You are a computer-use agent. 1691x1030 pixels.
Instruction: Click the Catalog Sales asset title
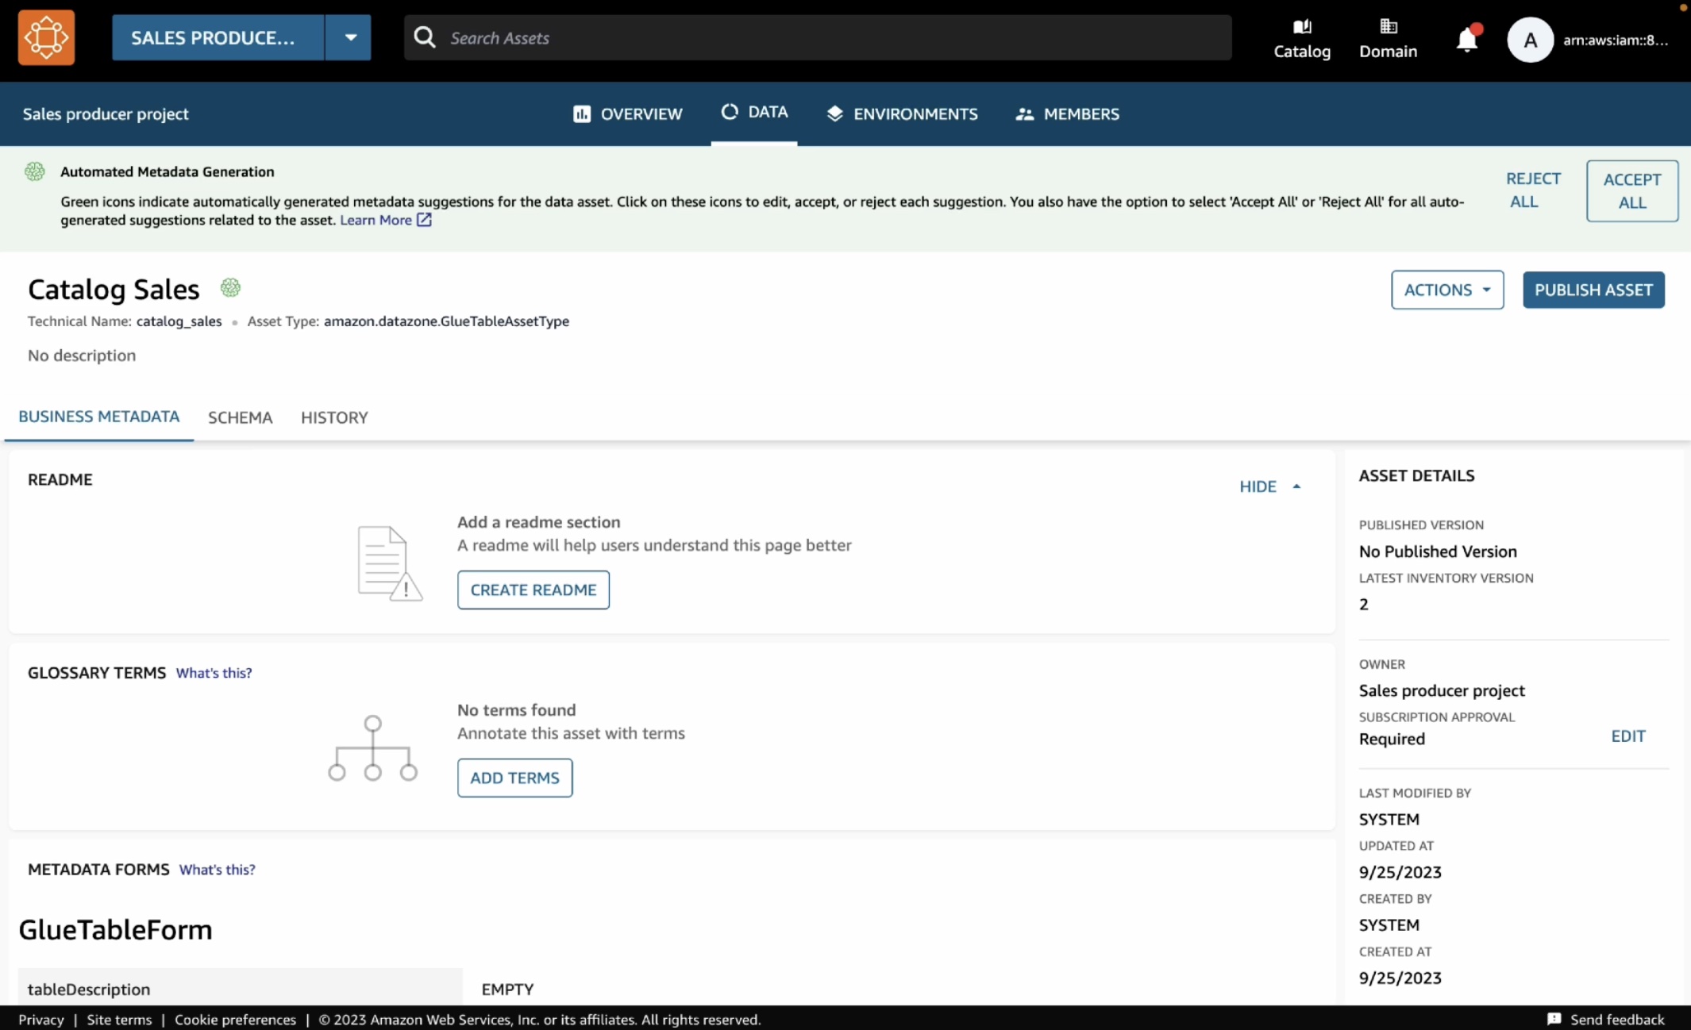click(x=114, y=290)
